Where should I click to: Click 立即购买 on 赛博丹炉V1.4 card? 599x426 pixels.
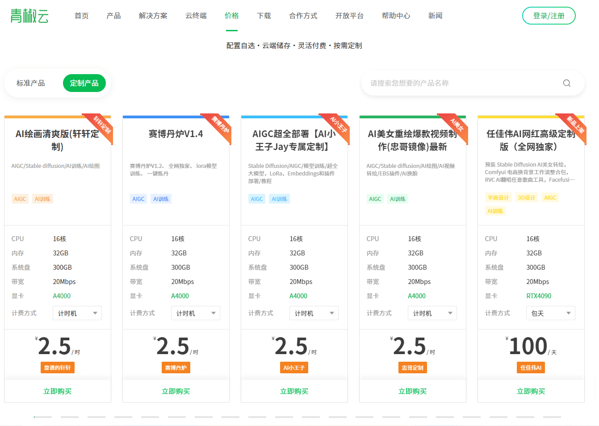click(176, 391)
